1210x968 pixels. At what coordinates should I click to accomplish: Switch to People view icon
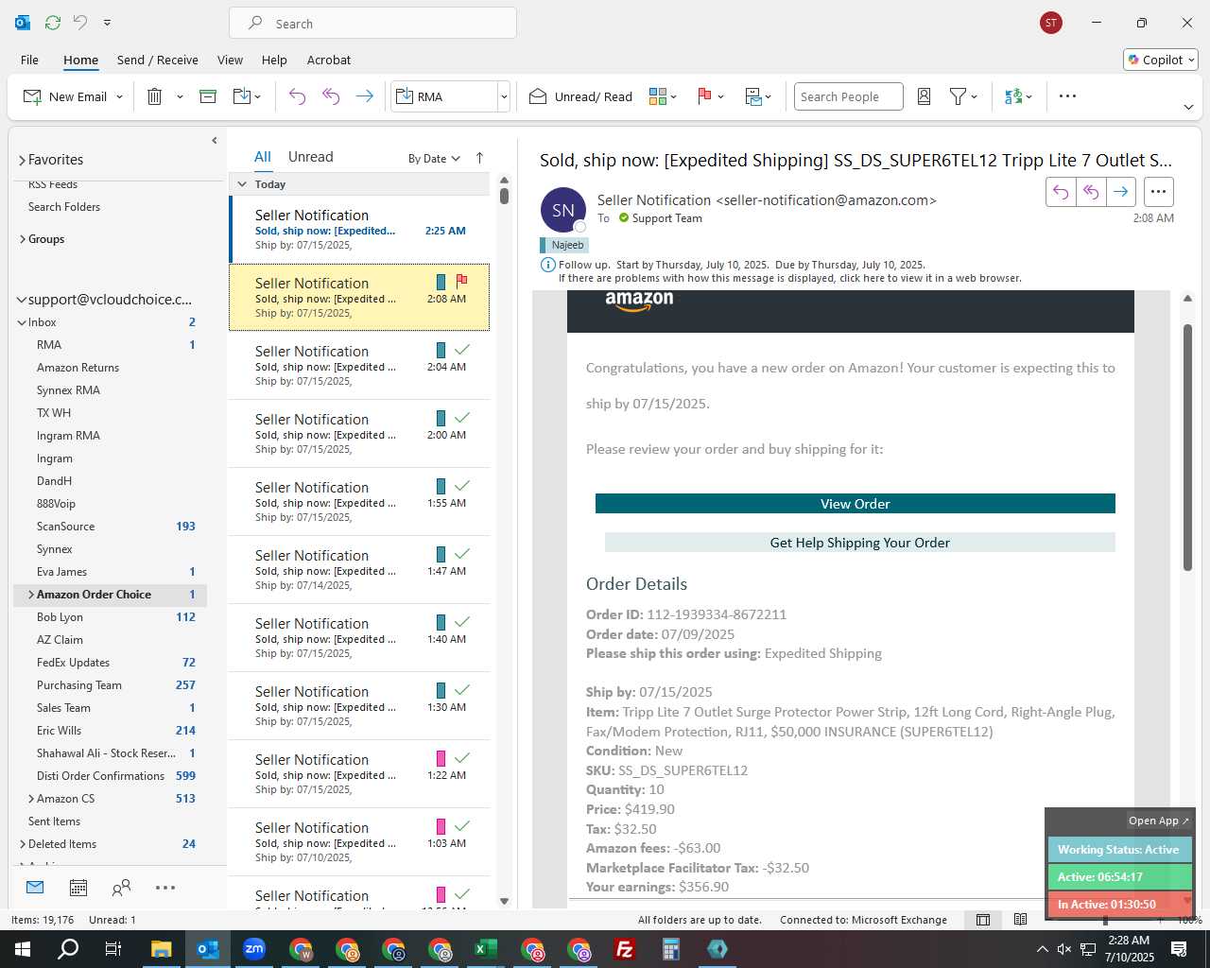[x=121, y=887]
